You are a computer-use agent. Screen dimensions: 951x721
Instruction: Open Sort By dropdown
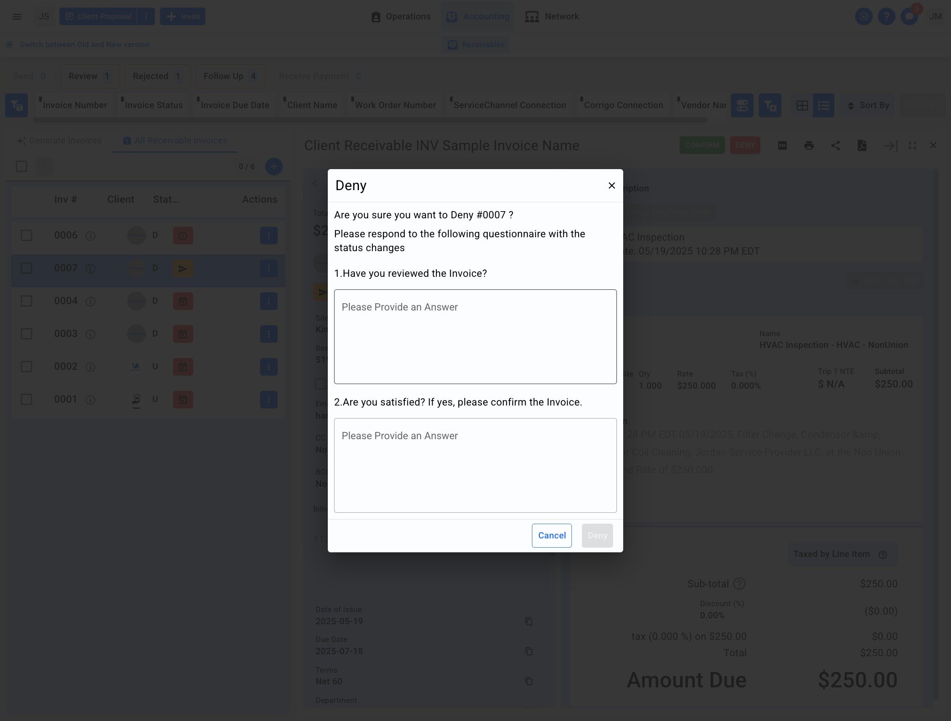point(868,105)
